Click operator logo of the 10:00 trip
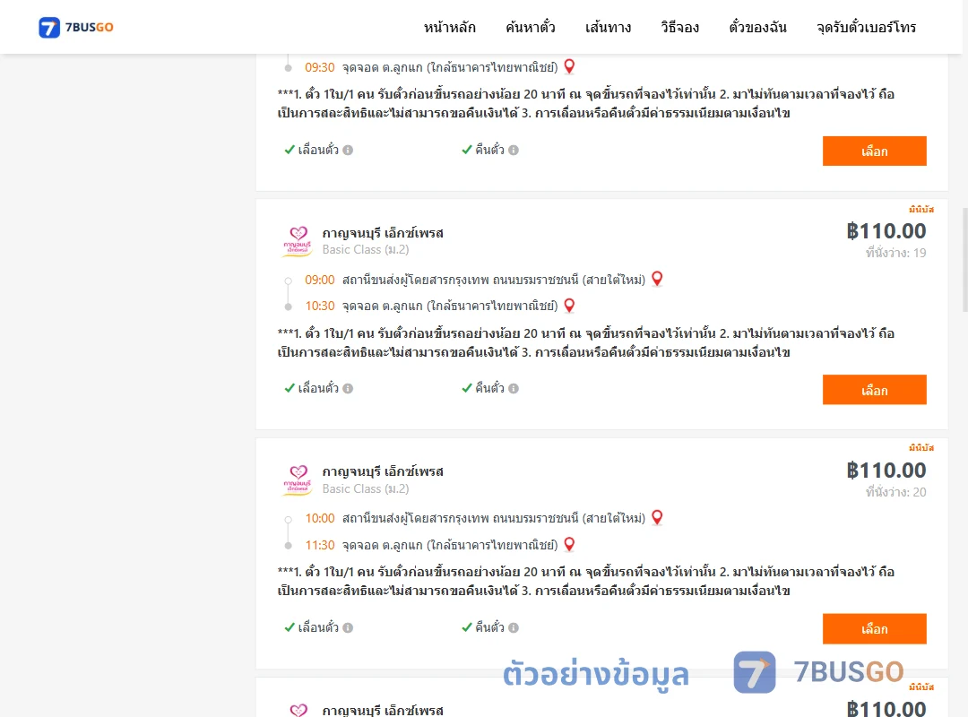Image resolution: width=968 pixels, height=717 pixels. point(298,479)
